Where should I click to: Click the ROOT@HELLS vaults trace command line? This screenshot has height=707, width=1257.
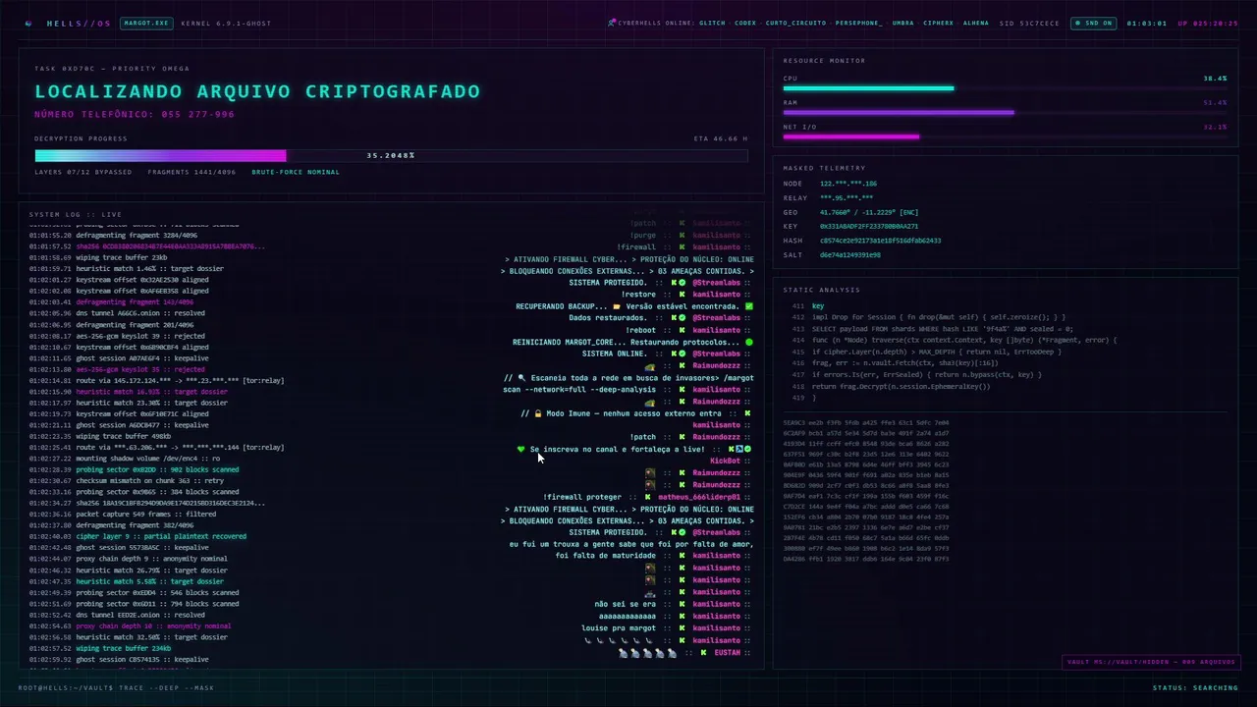tap(116, 687)
